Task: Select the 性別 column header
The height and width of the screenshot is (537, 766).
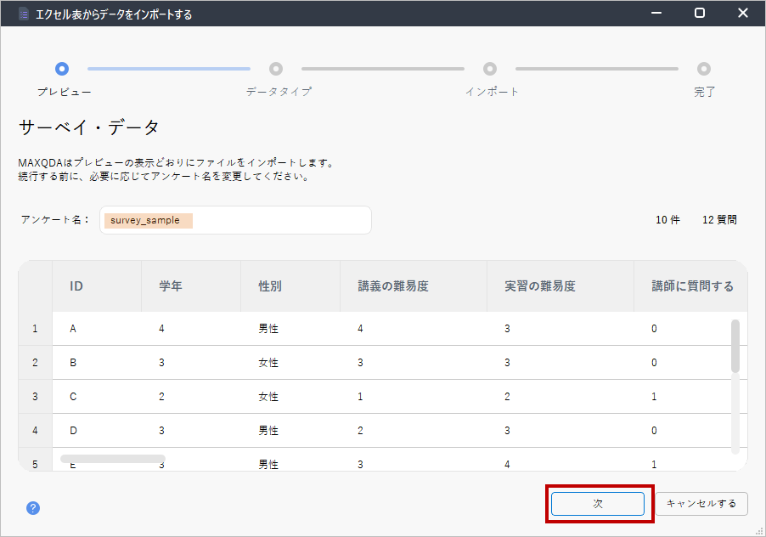Action: coord(270,286)
